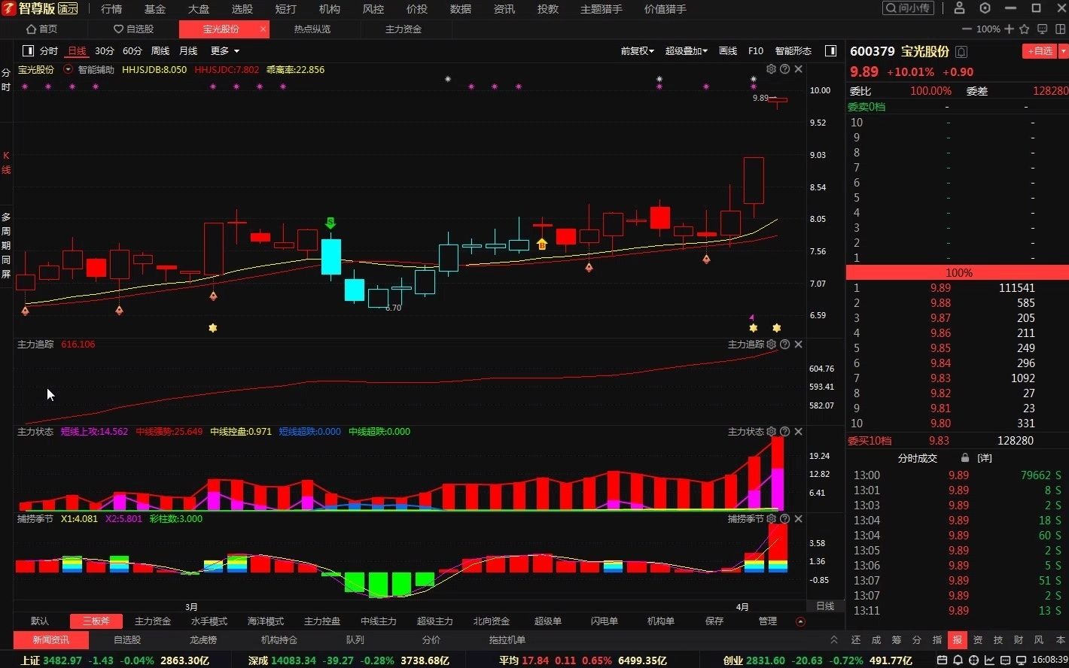Zoom out with the minus icon

click(968, 29)
